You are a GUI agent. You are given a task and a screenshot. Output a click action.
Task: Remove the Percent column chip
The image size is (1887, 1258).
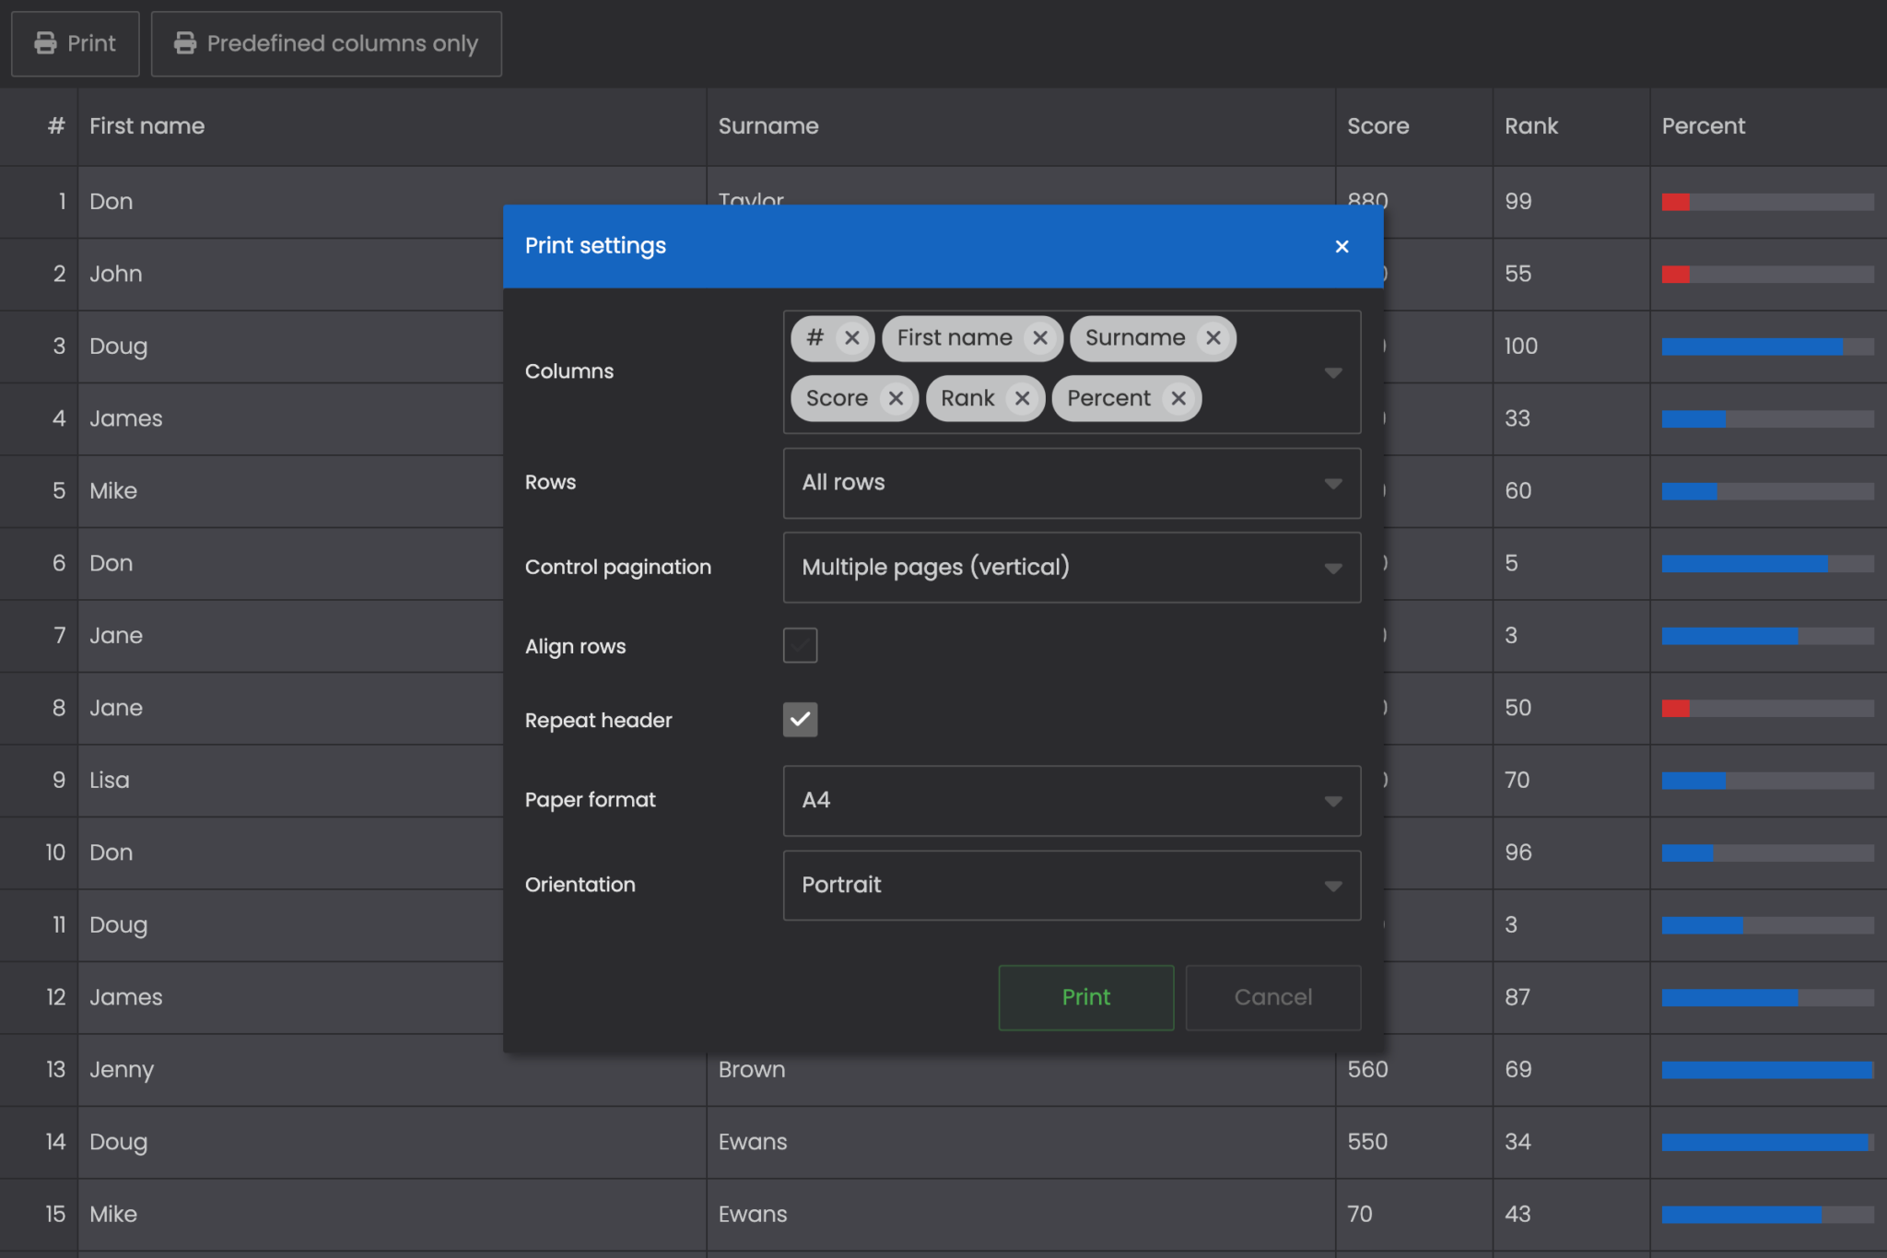coord(1178,398)
